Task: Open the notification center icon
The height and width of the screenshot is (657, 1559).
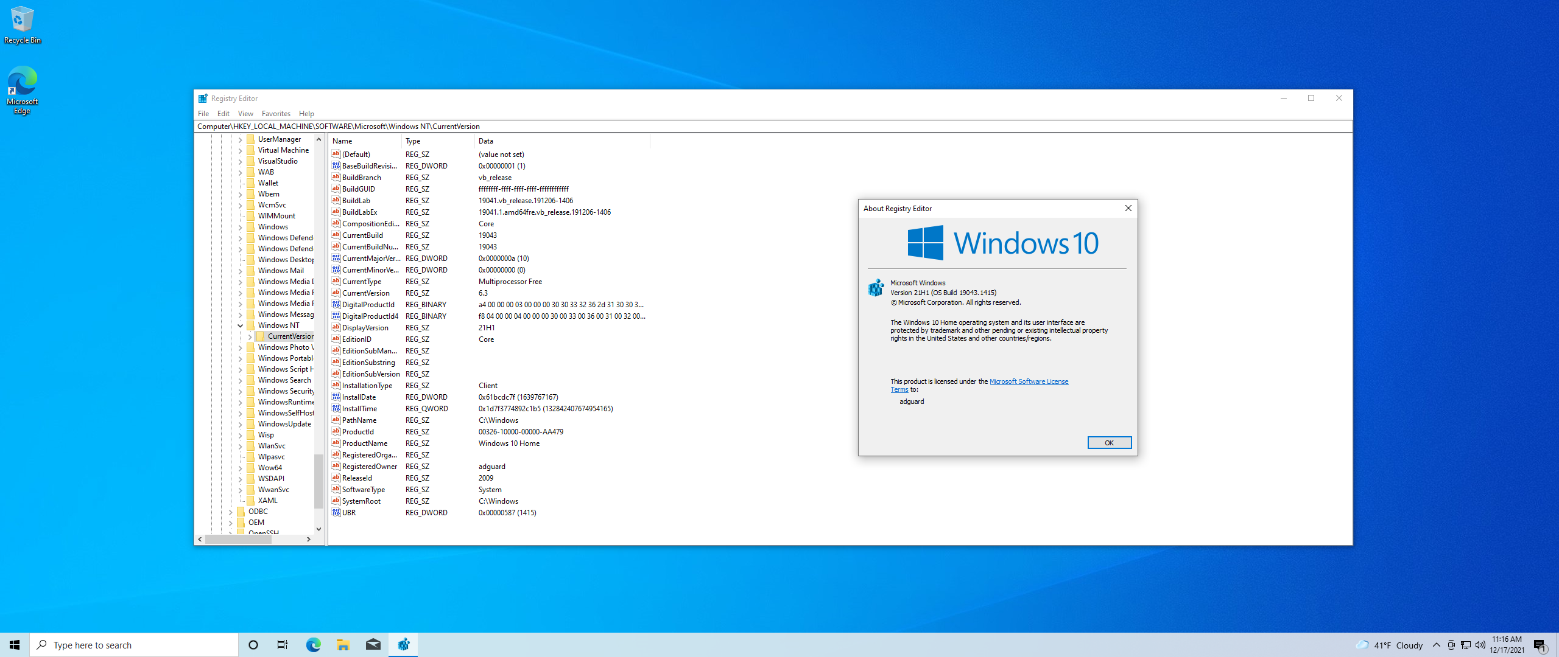Action: (x=1540, y=645)
